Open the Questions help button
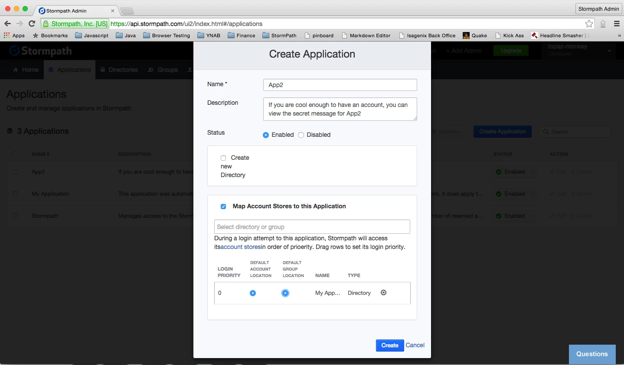The height and width of the screenshot is (365, 624). point(592,354)
